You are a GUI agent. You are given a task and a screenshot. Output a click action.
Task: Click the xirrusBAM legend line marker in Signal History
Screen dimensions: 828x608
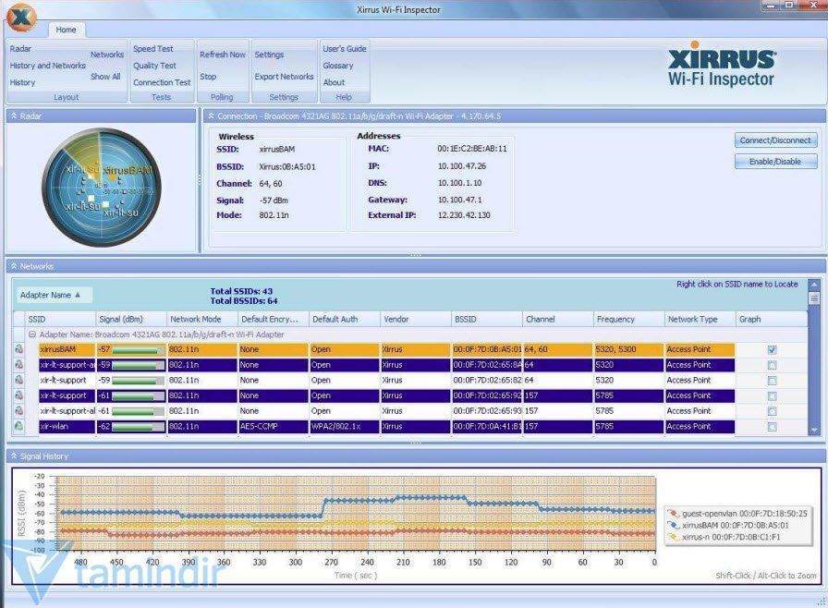click(x=673, y=525)
